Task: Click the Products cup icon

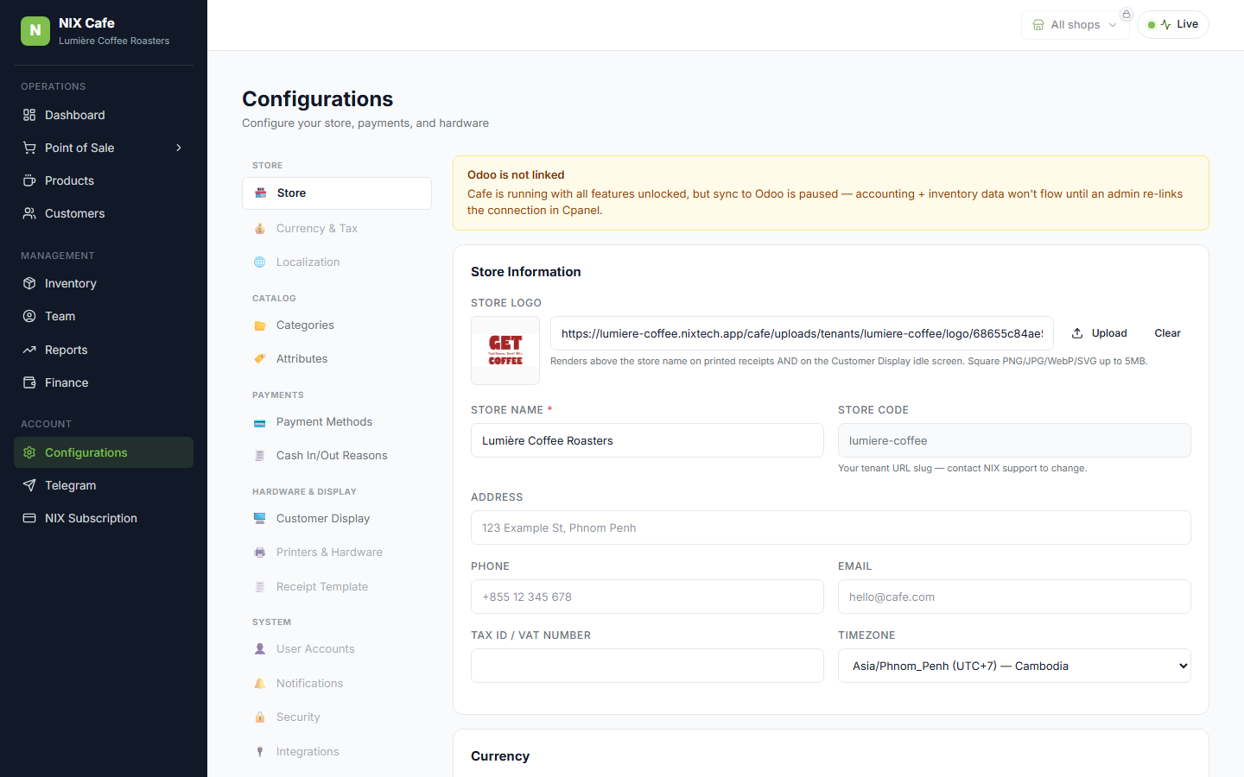Action: point(29,180)
